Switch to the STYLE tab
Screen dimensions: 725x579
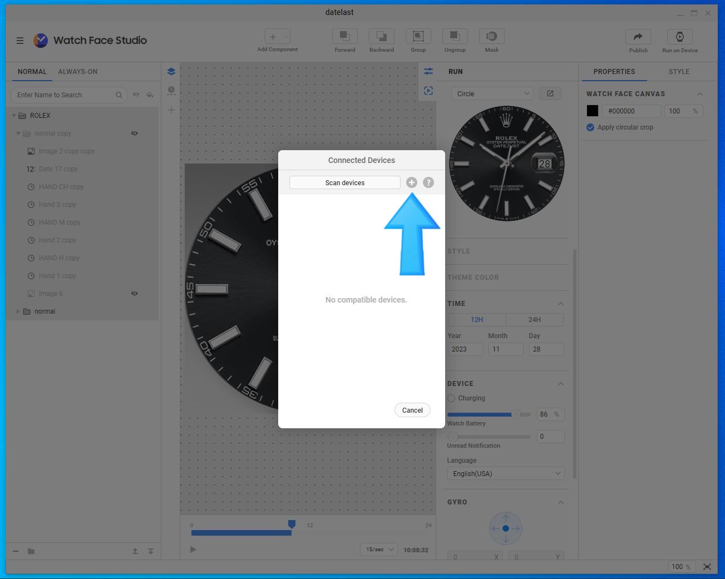(x=679, y=72)
